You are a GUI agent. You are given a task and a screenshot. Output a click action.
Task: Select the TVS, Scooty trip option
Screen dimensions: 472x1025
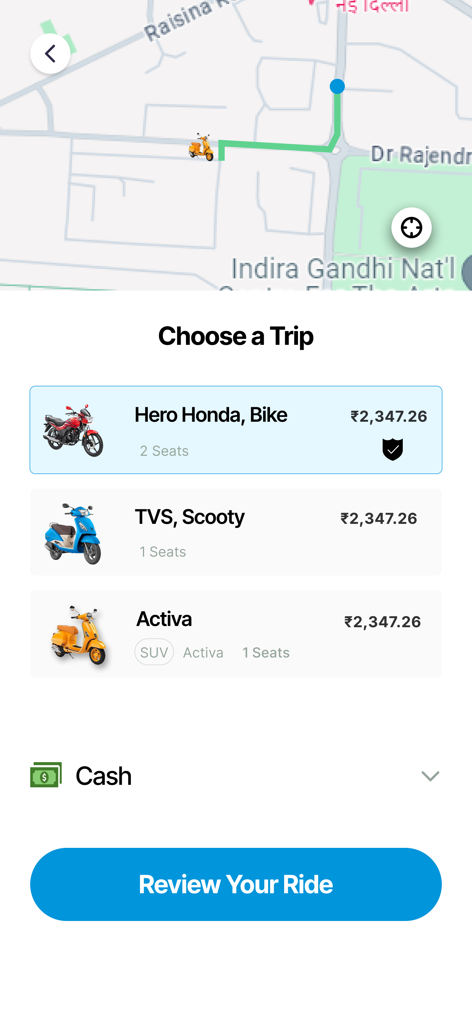[x=236, y=532]
